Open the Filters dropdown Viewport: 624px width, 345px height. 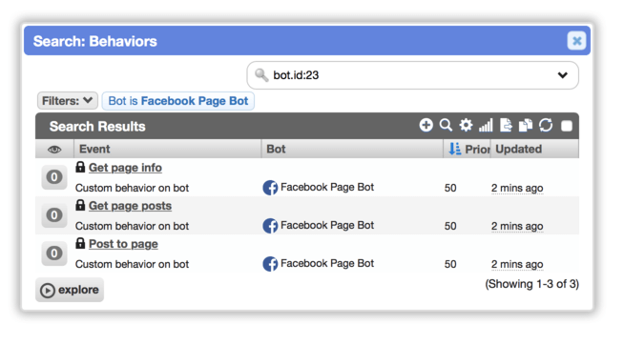pos(67,101)
